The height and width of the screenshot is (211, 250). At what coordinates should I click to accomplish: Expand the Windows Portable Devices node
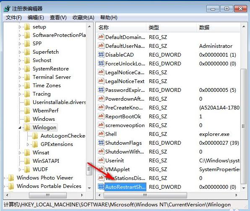pos(4,186)
